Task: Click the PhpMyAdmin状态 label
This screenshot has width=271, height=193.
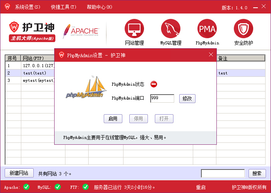Action: [128, 84]
